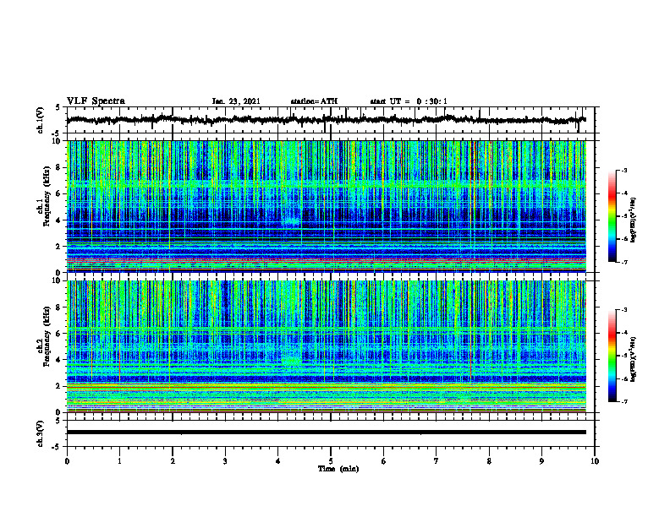Click the ch.2 colorbar log(PSD) label
The height and width of the screenshot is (517, 670).
tap(634, 359)
